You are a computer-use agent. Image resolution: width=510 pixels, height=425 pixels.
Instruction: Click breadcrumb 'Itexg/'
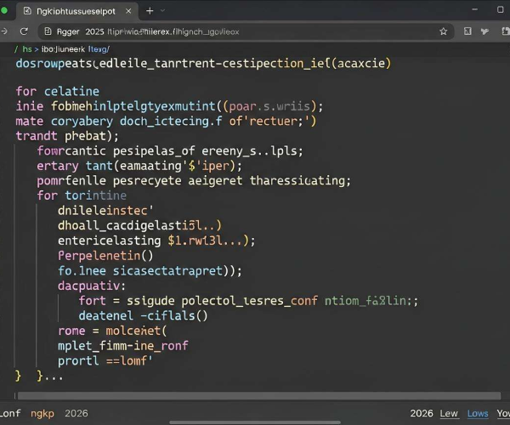[x=99, y=49]
